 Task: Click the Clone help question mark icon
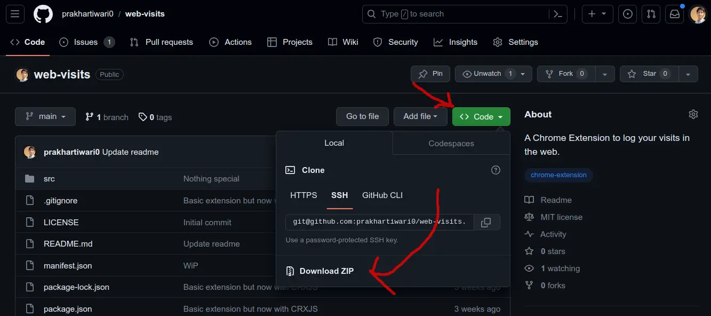[496, 170]
